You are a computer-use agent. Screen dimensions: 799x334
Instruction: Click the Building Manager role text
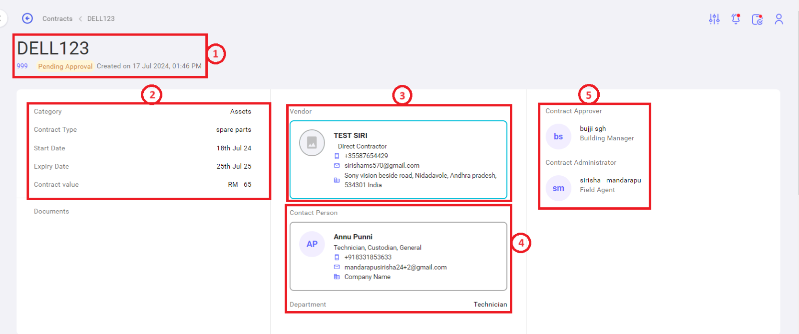coord(607,138)
